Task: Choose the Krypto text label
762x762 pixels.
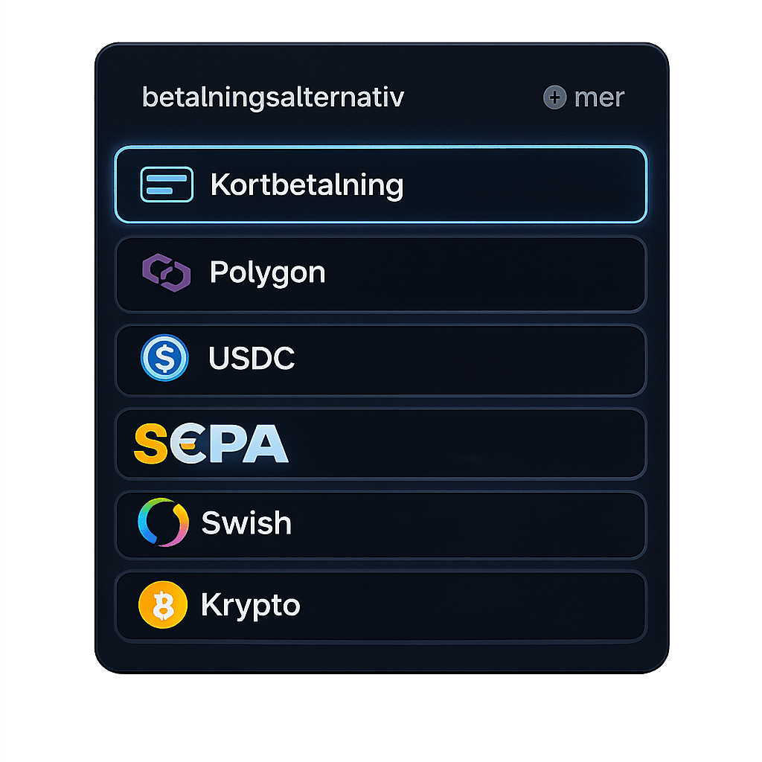Action: pos(250,606)
